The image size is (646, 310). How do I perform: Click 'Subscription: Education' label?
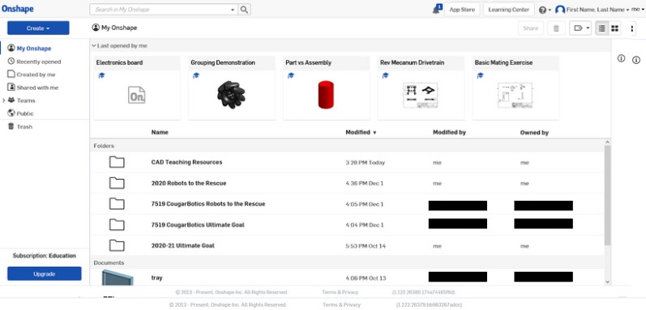[45, 256]
